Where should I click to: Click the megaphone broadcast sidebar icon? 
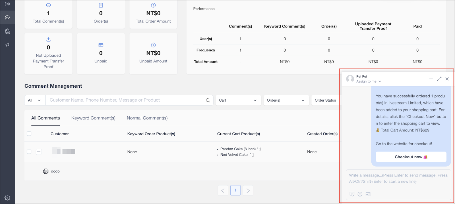pos(7,45)
